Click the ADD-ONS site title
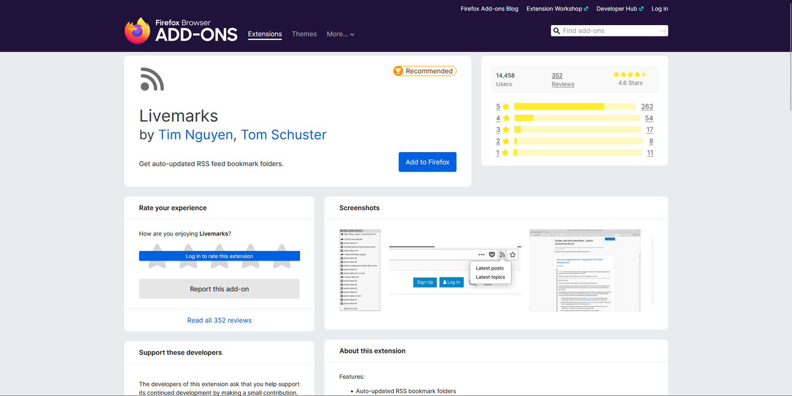Image resolution: width=792 pixels, height=396 pixels. coord(196,35)
